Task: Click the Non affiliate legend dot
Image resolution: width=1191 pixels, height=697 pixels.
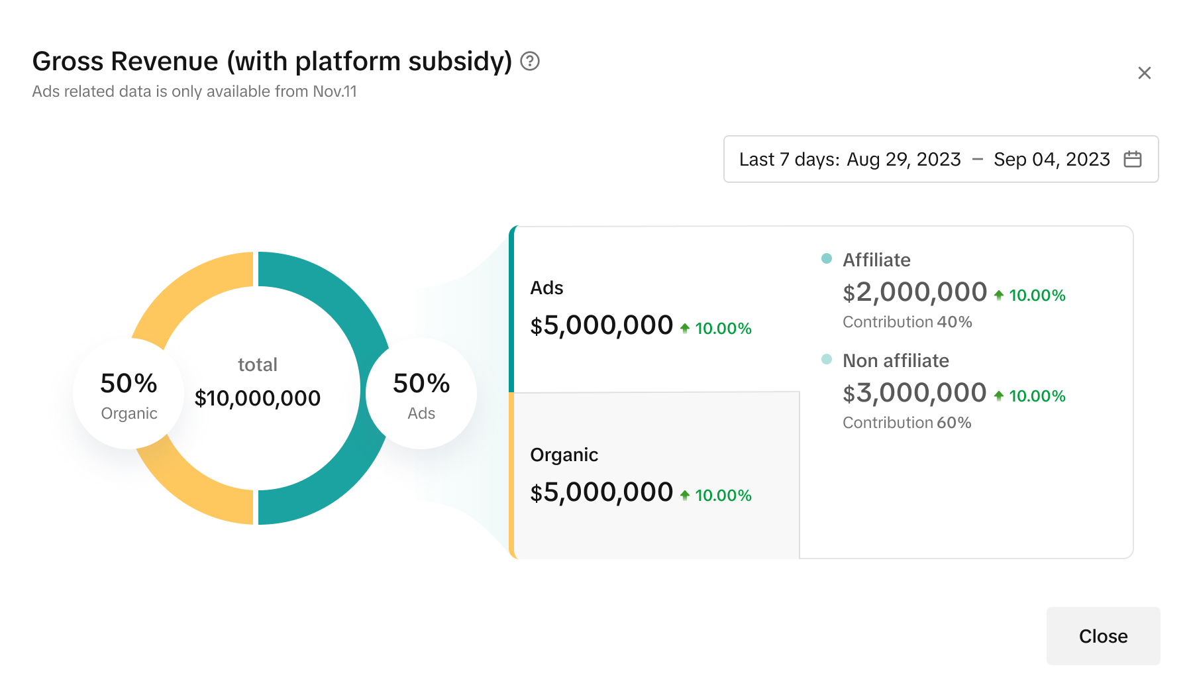Action: tap(826, 359)
